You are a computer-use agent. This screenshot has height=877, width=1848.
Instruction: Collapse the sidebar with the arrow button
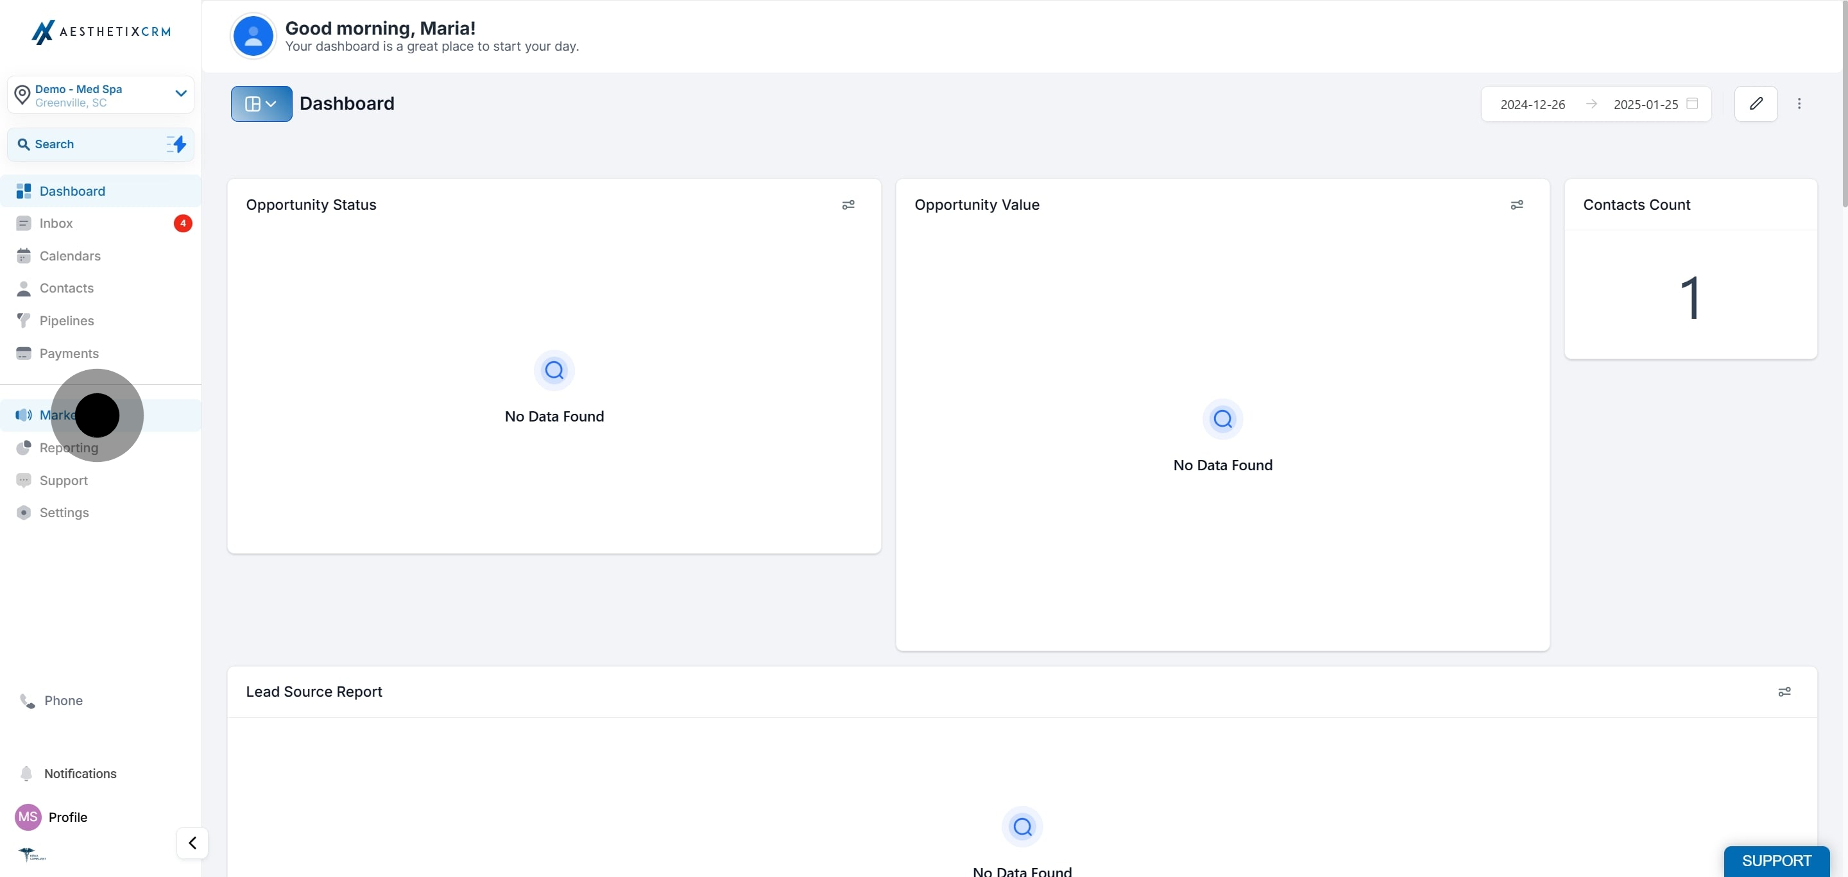(x=193, y=842)
